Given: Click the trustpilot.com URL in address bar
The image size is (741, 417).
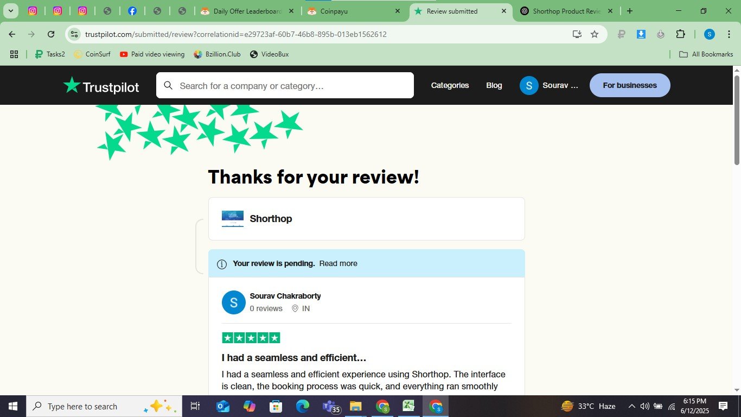Looking at the screenshot, I should click(236, 34).
